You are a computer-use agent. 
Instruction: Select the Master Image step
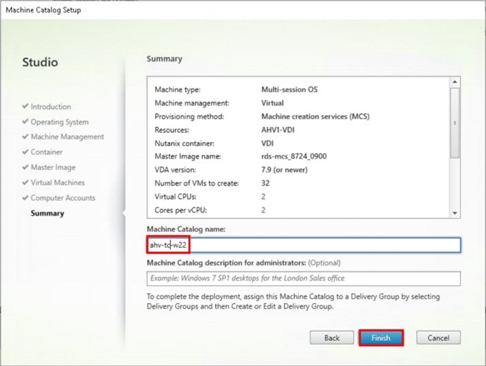(53, 167)
